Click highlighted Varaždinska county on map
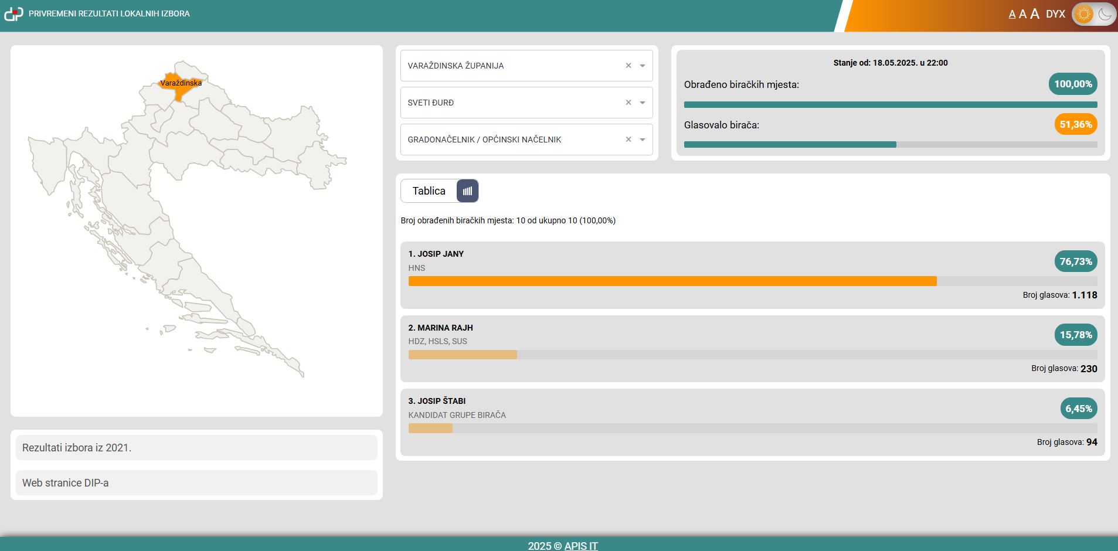The height and width of the screenshot is (551, 1118). (x=182, y=87)
